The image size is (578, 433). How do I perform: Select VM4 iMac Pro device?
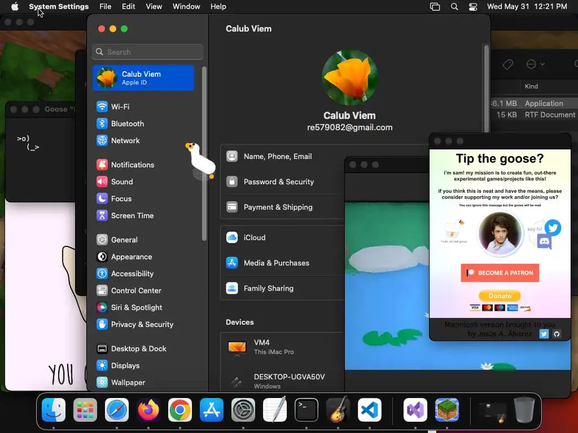click(282, 347)
